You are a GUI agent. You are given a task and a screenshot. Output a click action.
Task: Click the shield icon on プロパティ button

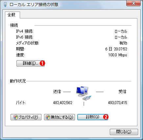[16, 117]
